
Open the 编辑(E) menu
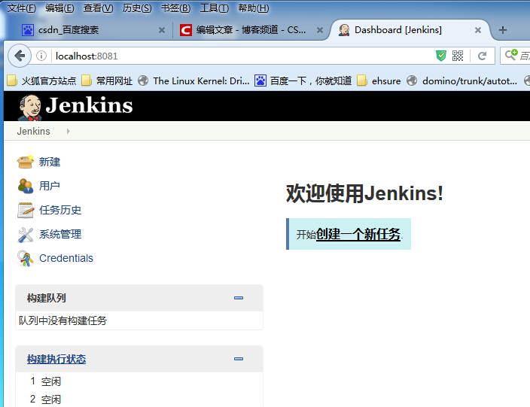59,8
